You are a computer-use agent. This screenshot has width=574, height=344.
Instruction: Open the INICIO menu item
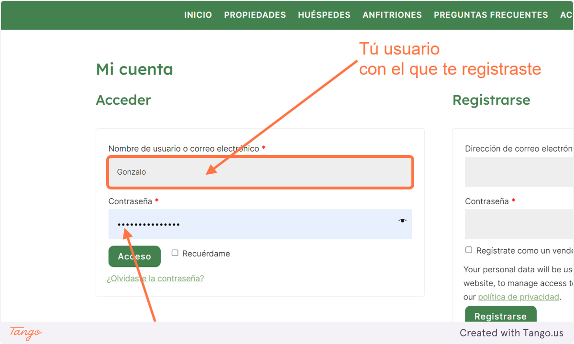pos(198,15)
